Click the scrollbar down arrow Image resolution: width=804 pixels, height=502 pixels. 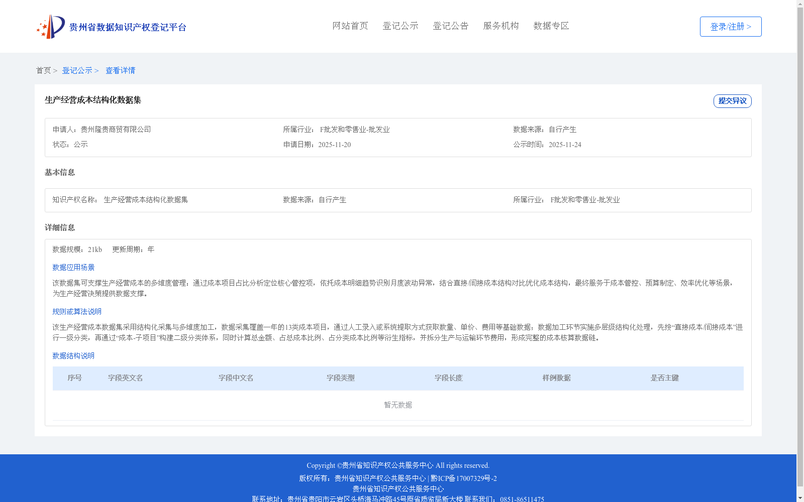click(x=800, y=498)
